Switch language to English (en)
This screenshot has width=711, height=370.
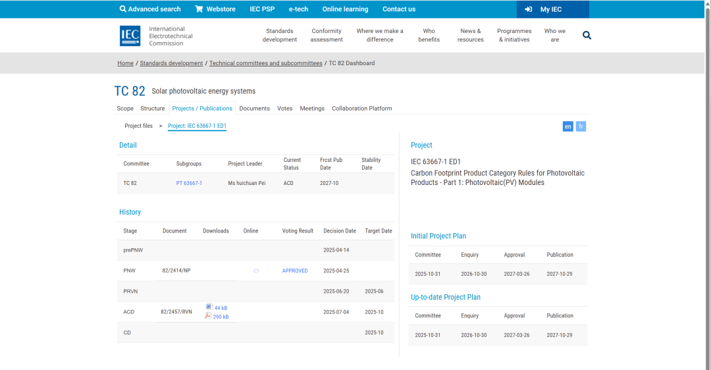[x=567, y=126]
